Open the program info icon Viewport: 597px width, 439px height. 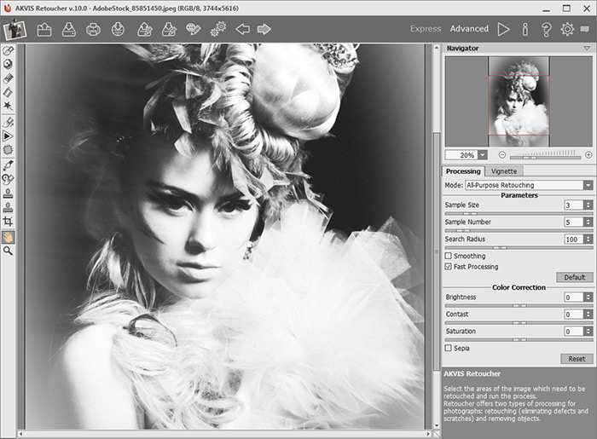(x=525, y=29)
